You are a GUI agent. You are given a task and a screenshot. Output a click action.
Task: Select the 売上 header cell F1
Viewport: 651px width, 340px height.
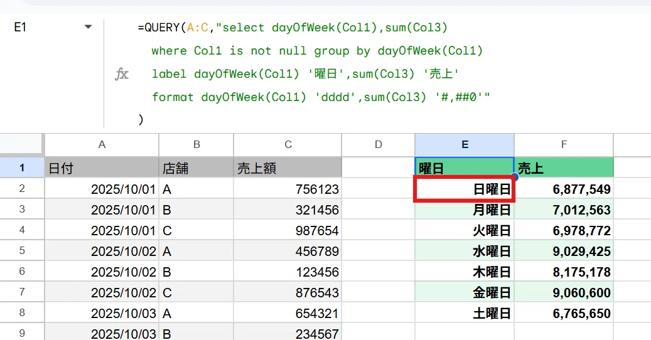pos(564,167)
